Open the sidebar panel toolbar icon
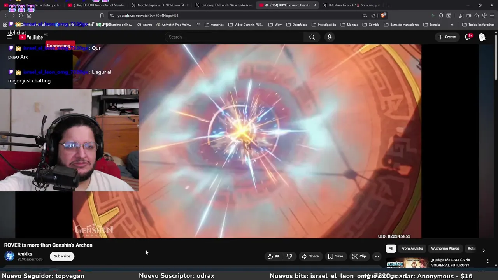Viewport: 498px width, 280px height. (x=449, y=16)
